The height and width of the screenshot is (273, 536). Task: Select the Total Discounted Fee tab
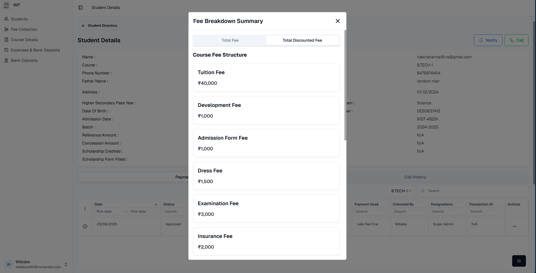[x=302, y=40]
